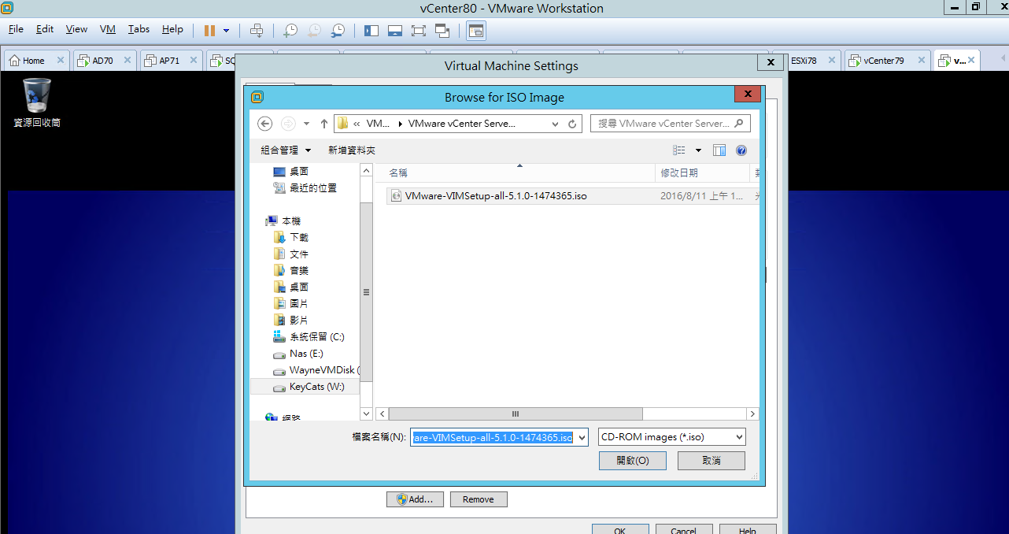Sort files by the 修改日期 column header
The width and height of the screenshot is (1009, 534).
pyautogui.click(x=702, y=173)
